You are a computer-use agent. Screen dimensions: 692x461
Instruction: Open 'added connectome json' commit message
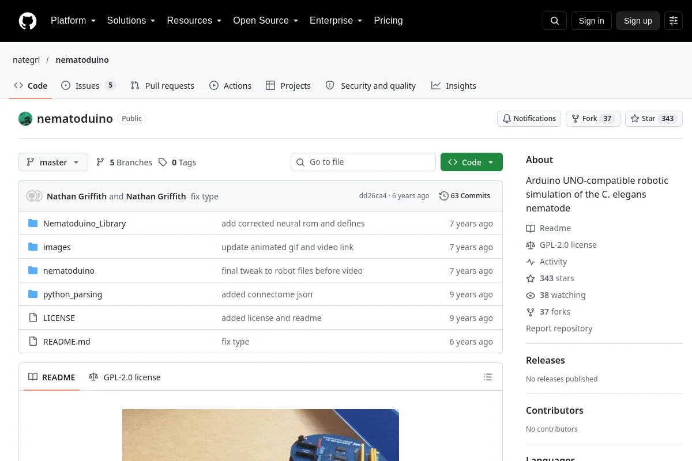(x=267, y=294)
